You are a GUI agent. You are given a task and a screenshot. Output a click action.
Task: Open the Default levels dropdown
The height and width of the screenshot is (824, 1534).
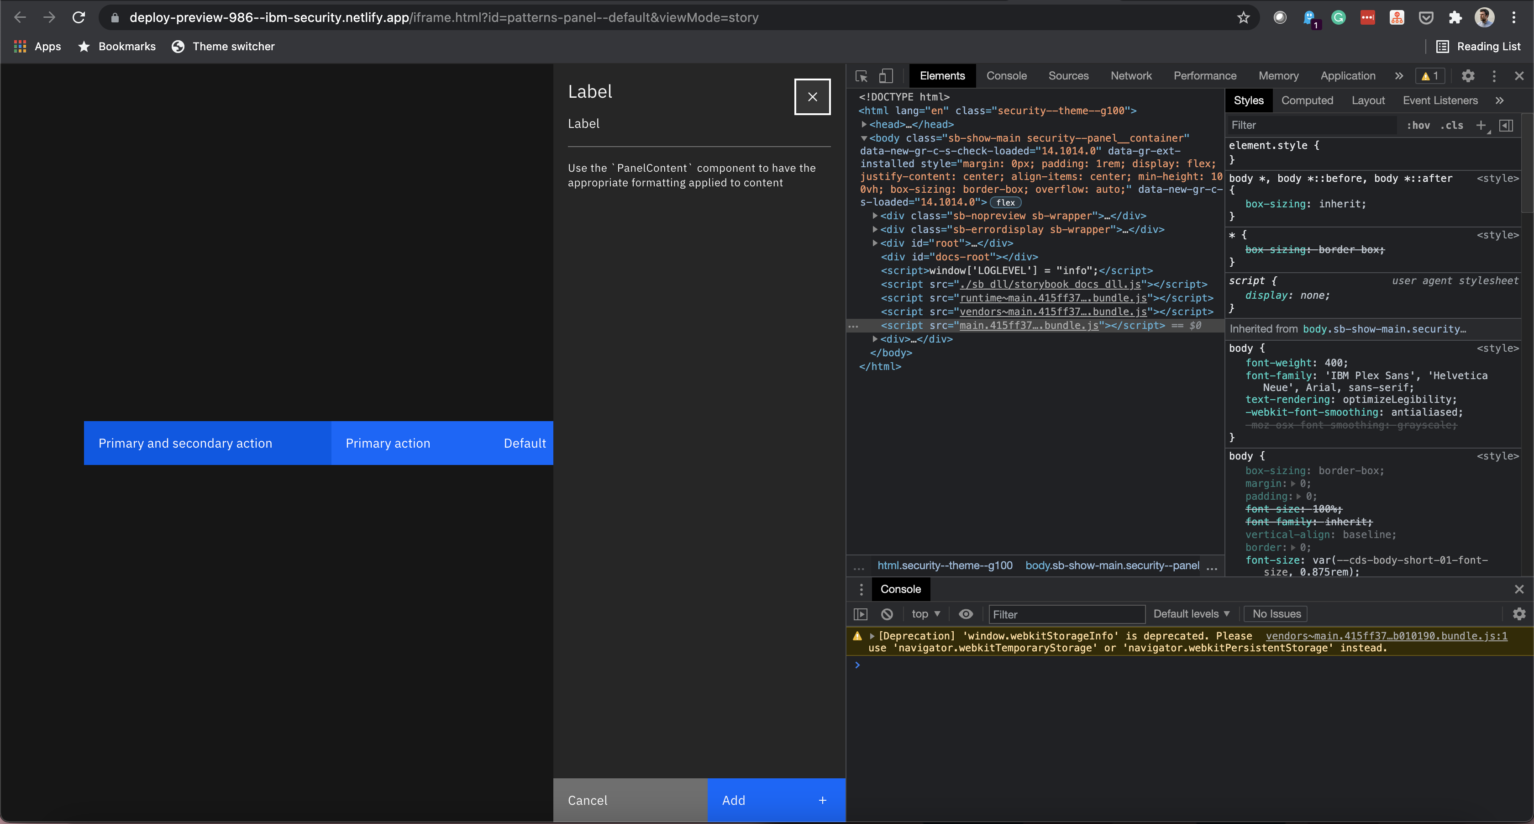coord(1191,614)
